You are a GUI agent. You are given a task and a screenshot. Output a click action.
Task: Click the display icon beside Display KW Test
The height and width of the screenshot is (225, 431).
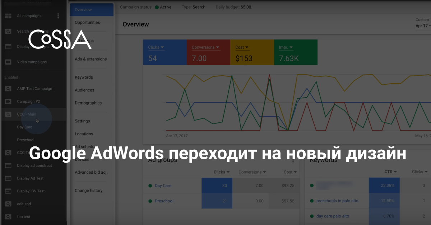tap(8, 191)
